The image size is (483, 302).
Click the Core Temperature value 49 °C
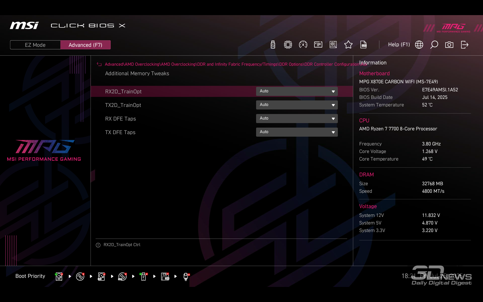tap(427, 159)
